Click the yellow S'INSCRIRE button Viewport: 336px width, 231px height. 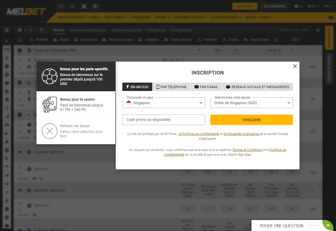coord(251,120)
